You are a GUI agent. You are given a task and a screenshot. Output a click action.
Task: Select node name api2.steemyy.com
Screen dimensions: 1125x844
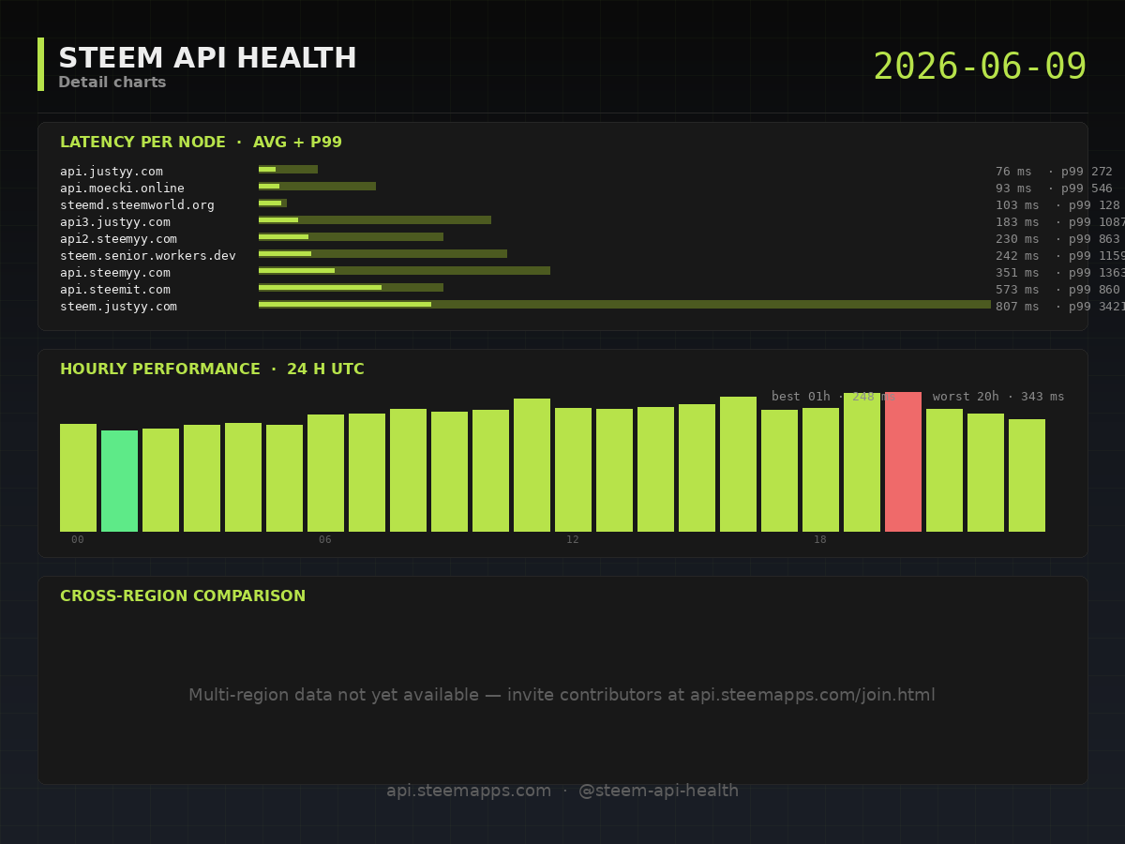(x=118, y=239)
